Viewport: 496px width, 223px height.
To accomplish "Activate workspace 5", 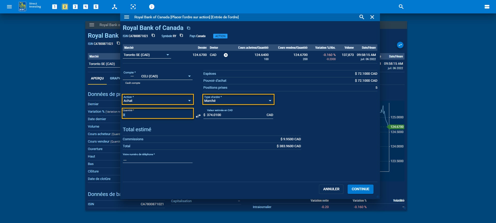I will tap(96, 7).
